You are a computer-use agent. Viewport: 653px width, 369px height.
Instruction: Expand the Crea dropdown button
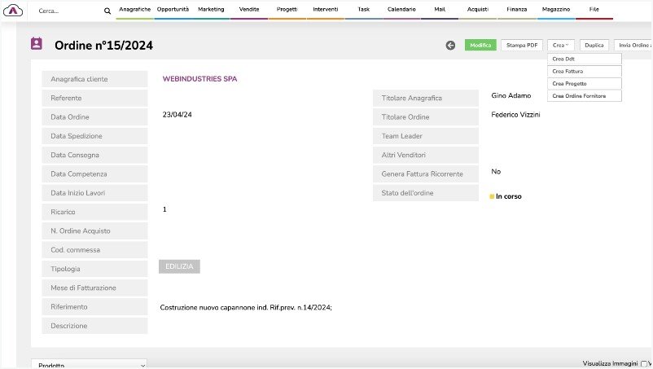(561, 46)
